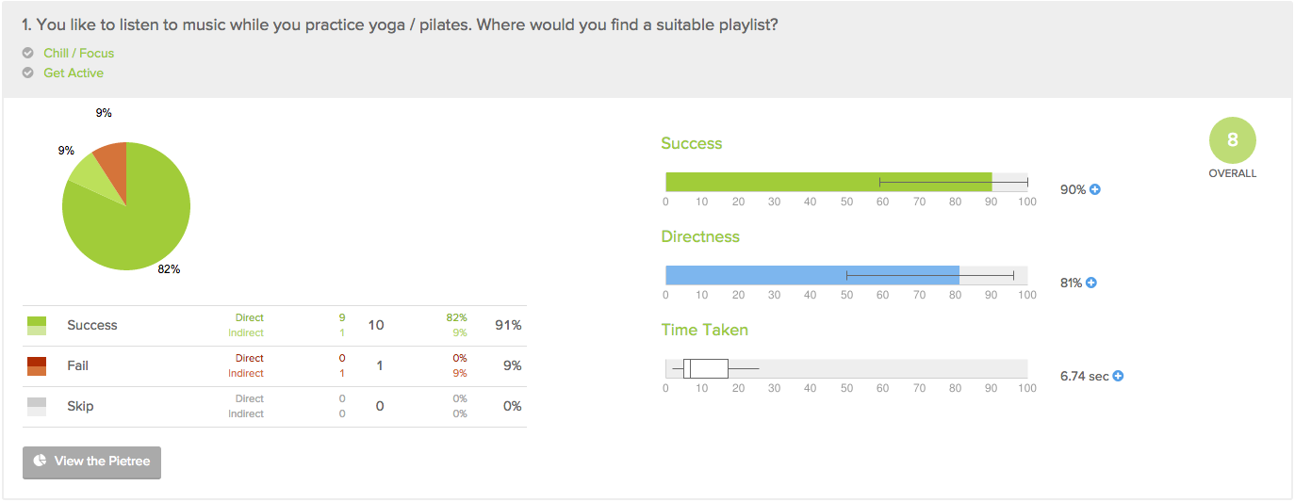Screen dimensions: 1295x502
Task: Click the Success row in results table
Action: pyautogui.click(x=274, y=326)
